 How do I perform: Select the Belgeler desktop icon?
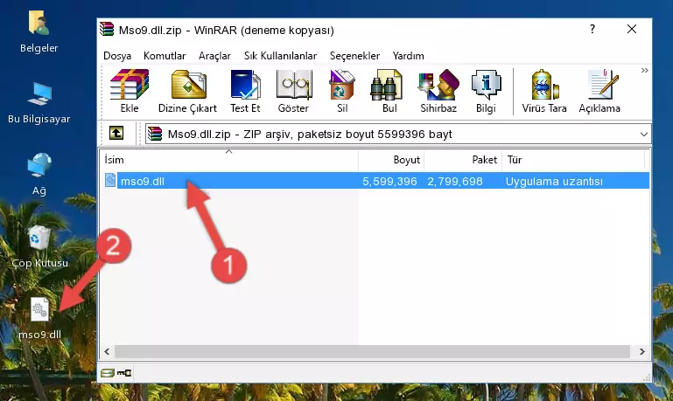[x=39, y=31]
